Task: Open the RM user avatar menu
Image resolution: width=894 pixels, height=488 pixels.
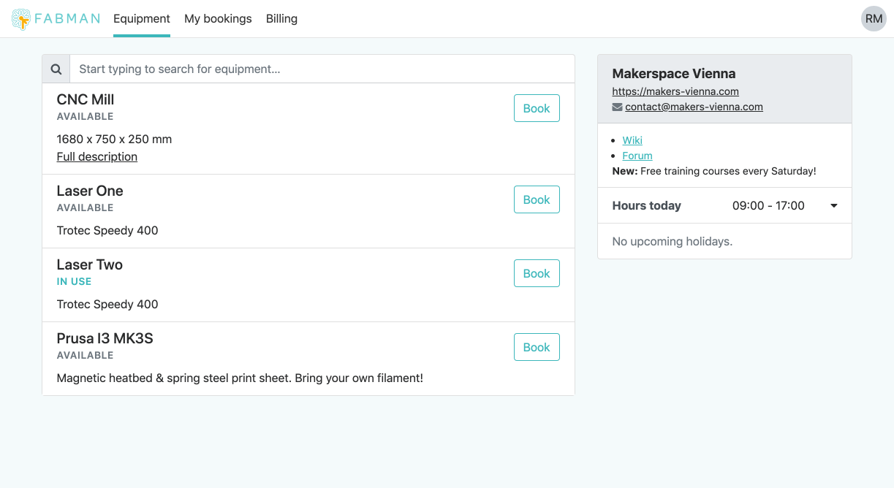Action: click(874, 19)
